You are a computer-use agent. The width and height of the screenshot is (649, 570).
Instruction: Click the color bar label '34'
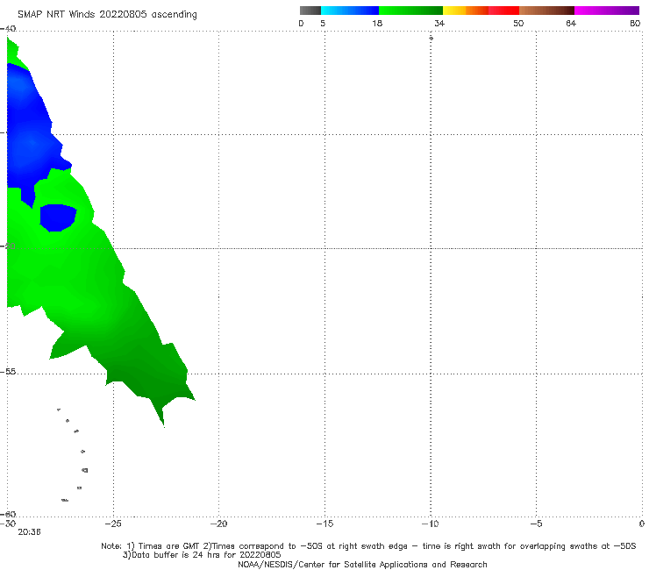pos(439,23)
